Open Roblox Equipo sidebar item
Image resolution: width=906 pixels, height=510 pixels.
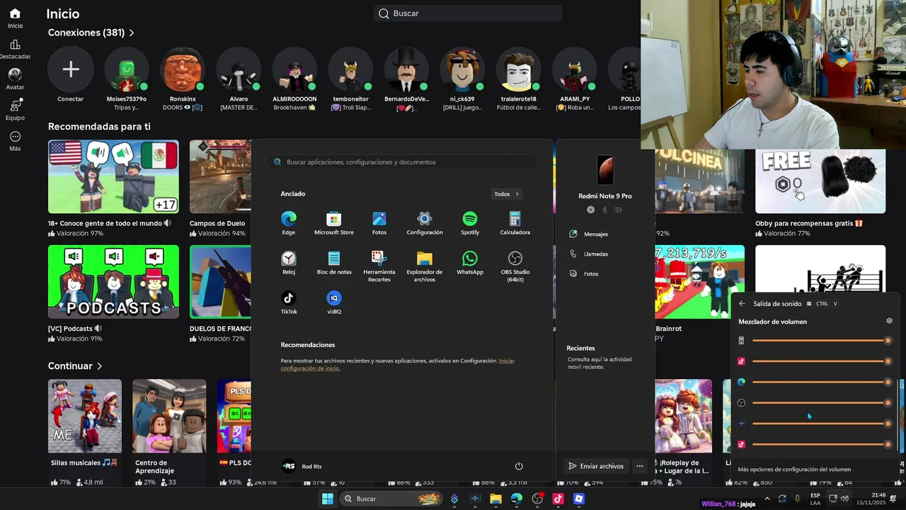15,110
